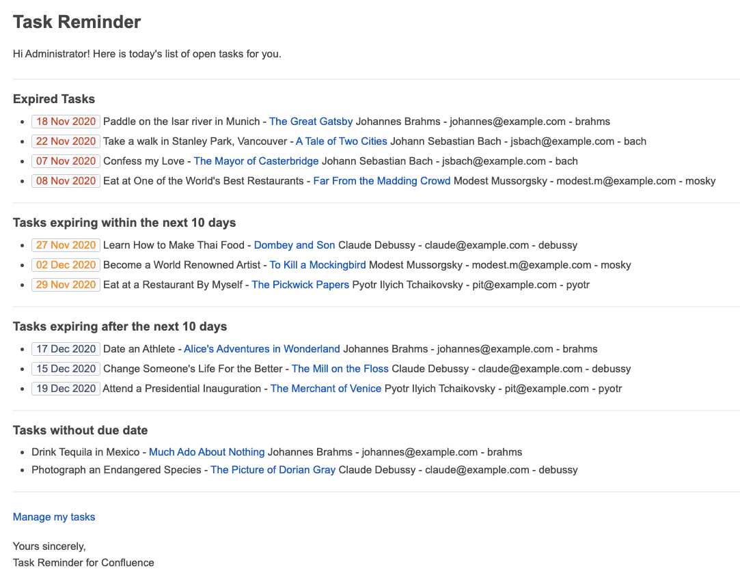Click the 19 Dec 2020 date badge
Viewport: 740px width, 584px height.
point(66,389)
